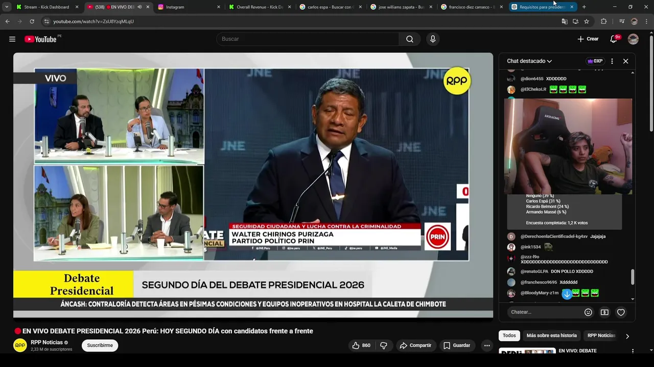Image resolution: width=654 pixels, height=367 pixels.
Task: Like the video with 860 likes
Action: pyautogui.click(x=361, y=346)
